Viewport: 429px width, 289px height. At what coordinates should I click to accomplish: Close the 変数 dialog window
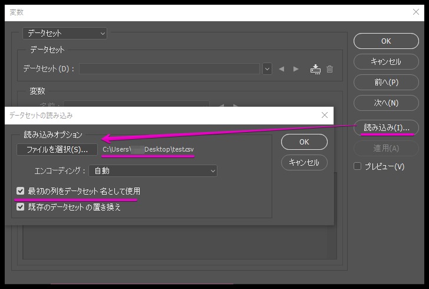tap(417, 12)
